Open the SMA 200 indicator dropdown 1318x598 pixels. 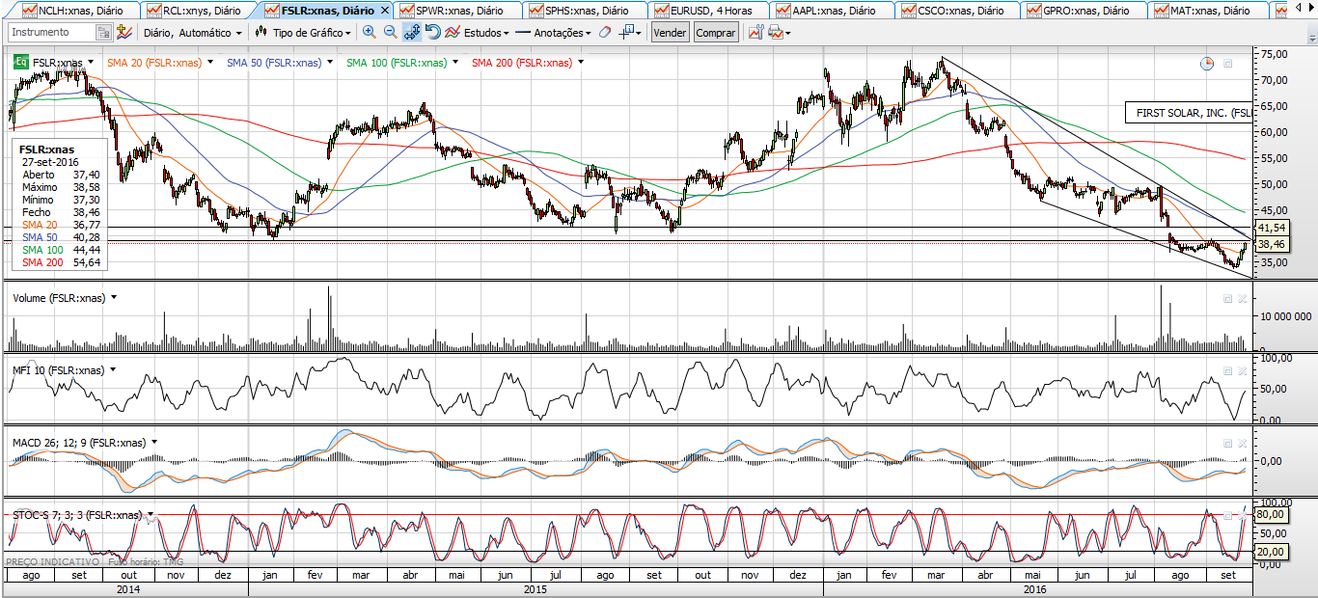(580, 63)
